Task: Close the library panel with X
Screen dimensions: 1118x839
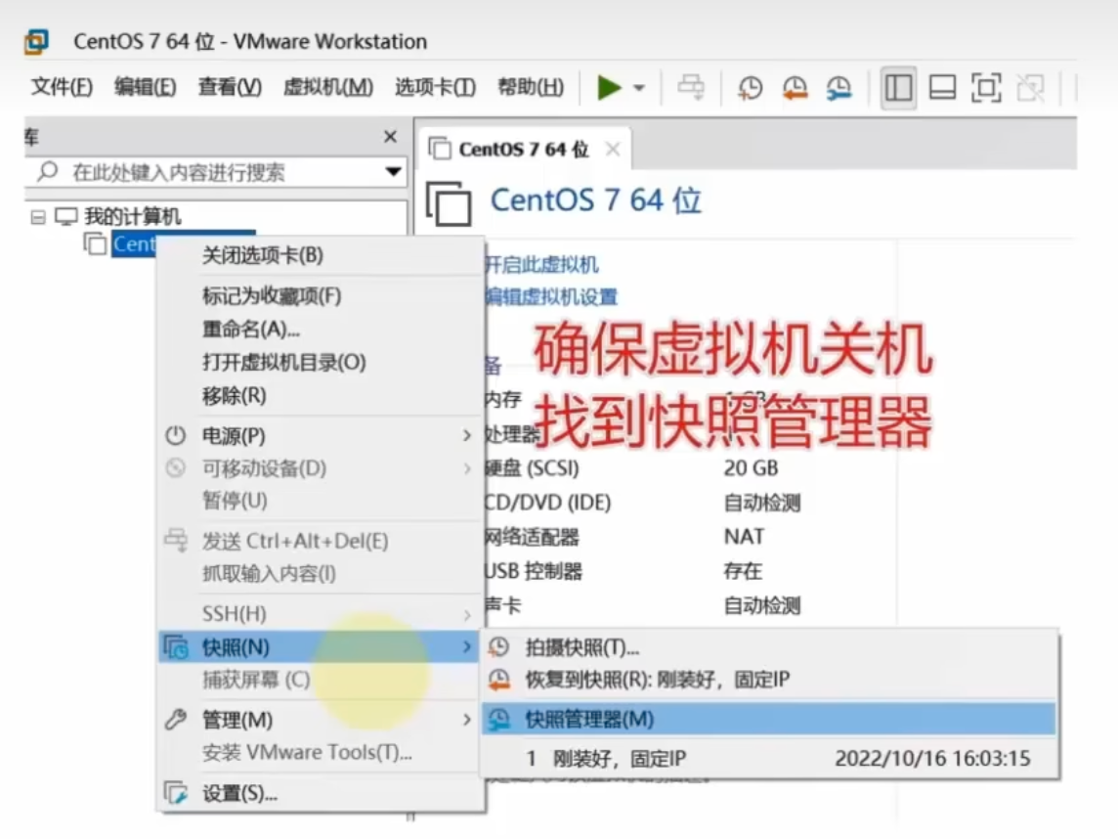Action: coord(390,136)
